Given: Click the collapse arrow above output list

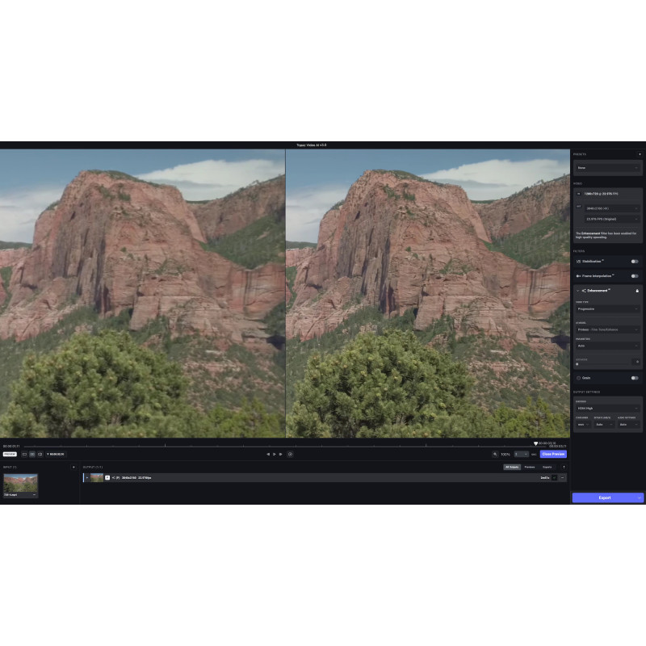Looking at the screenshot, I should coord(564,467).
